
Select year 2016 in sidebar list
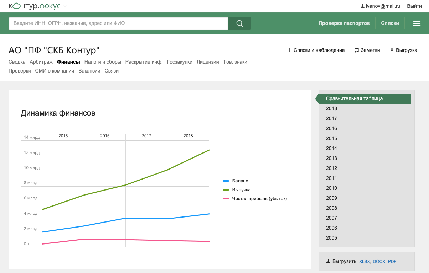(x=331, y=128)
